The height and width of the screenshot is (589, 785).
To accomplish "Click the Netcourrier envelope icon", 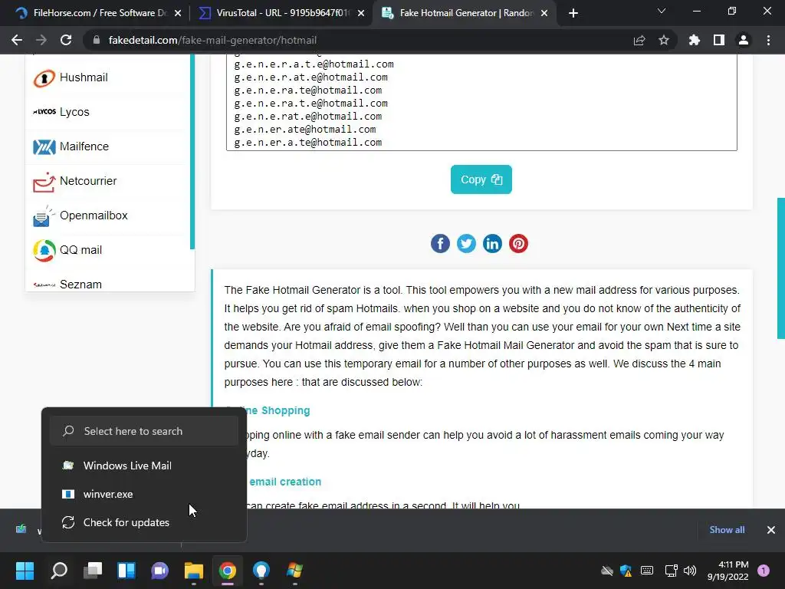I will tap(44, 183).
